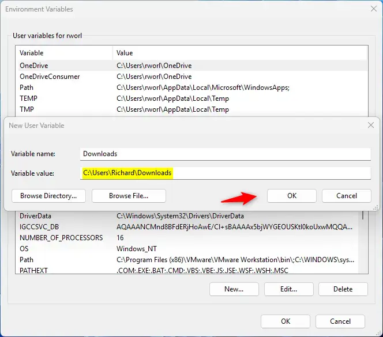Image resolution: width=383 pixels, height=337 pixels.
Task: Confirm the New User Variable dialog with OK
Action: coord(292,196)
